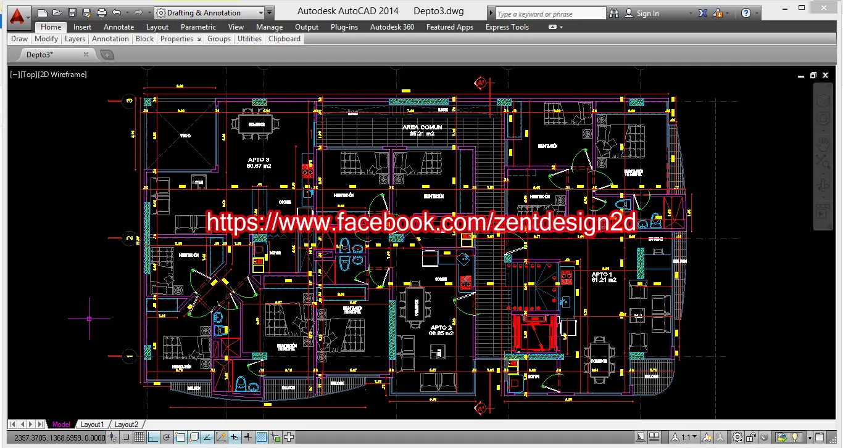Screen dimensions: 843x448
Task: Open the status bar application menu arrow
Action: (x=810, y=438)
